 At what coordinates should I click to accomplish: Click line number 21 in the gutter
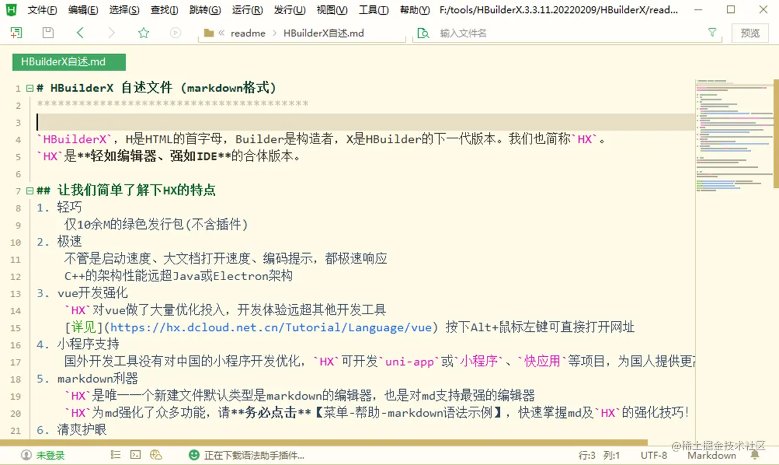point(15,430)
